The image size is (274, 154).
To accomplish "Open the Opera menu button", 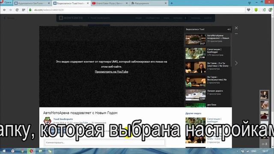I will [x=6, y=3].
